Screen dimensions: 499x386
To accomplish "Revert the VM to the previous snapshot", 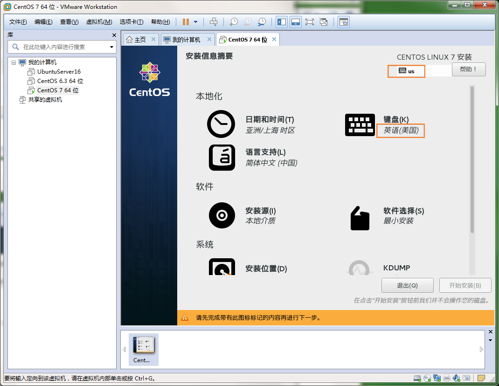I will [248, 22].
